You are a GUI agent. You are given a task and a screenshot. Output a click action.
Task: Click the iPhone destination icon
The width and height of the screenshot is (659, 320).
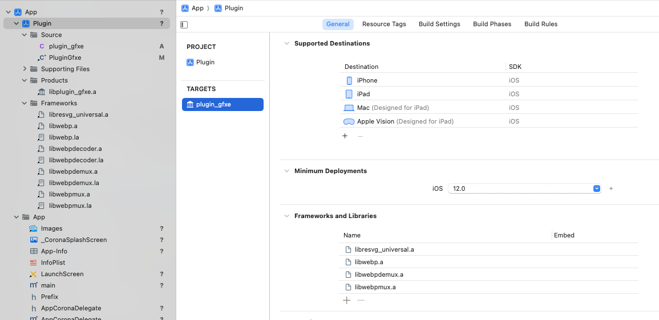point(349,80)
